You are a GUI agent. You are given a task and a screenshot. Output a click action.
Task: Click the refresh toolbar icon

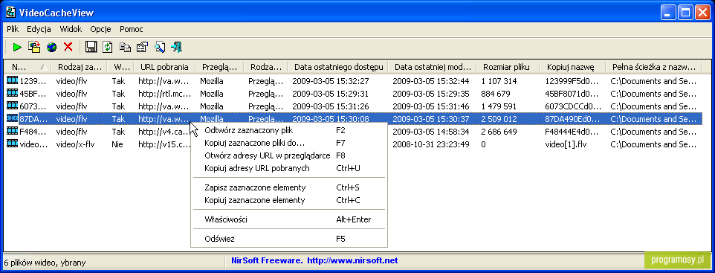coord(108,47)
